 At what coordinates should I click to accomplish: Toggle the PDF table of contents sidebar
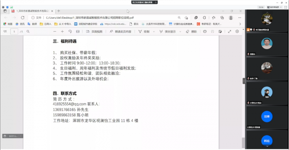pos(5,32)
